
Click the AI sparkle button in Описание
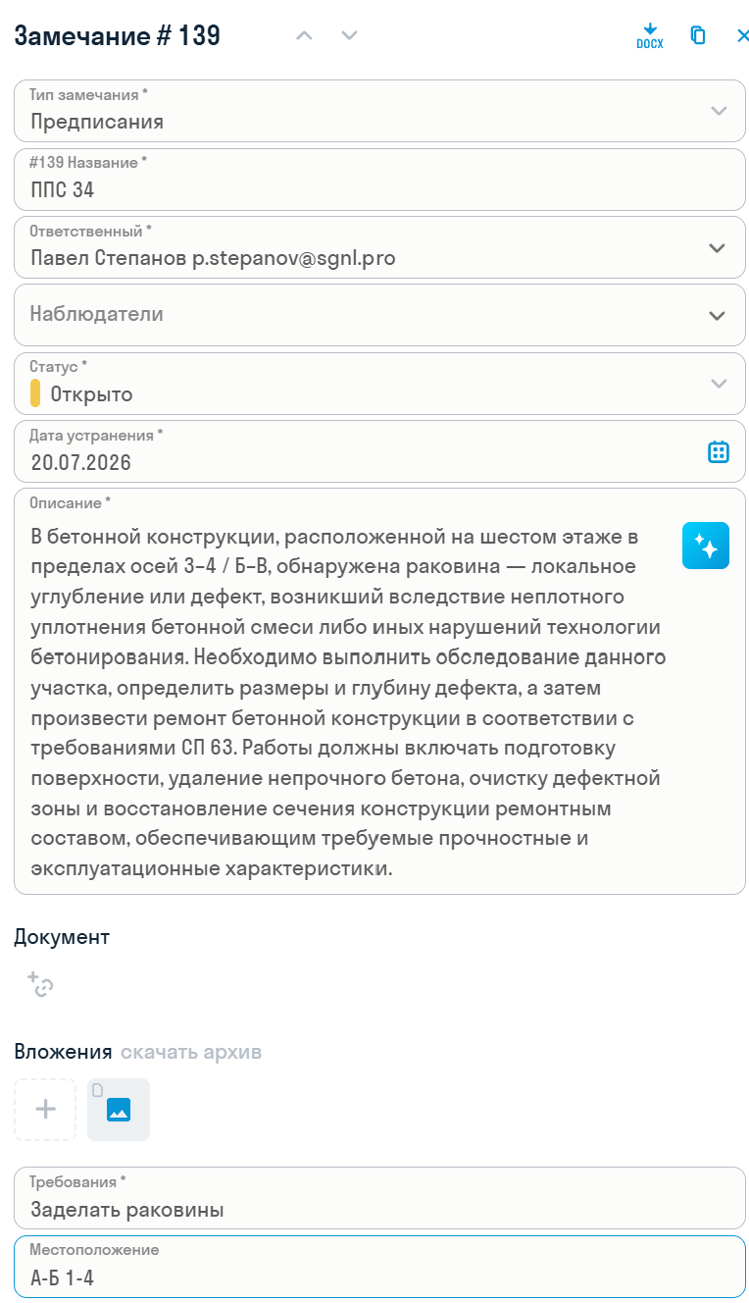706,546
